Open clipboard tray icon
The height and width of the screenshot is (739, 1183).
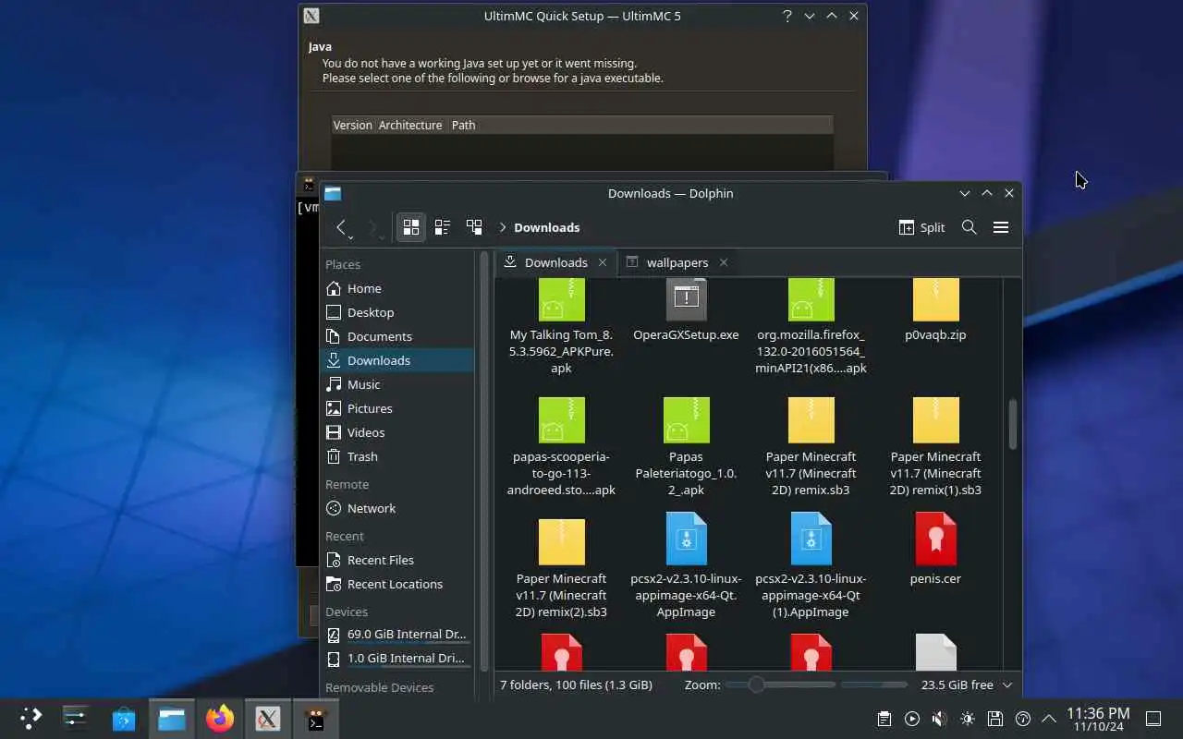pyautogui.click(x=884, y=719)
